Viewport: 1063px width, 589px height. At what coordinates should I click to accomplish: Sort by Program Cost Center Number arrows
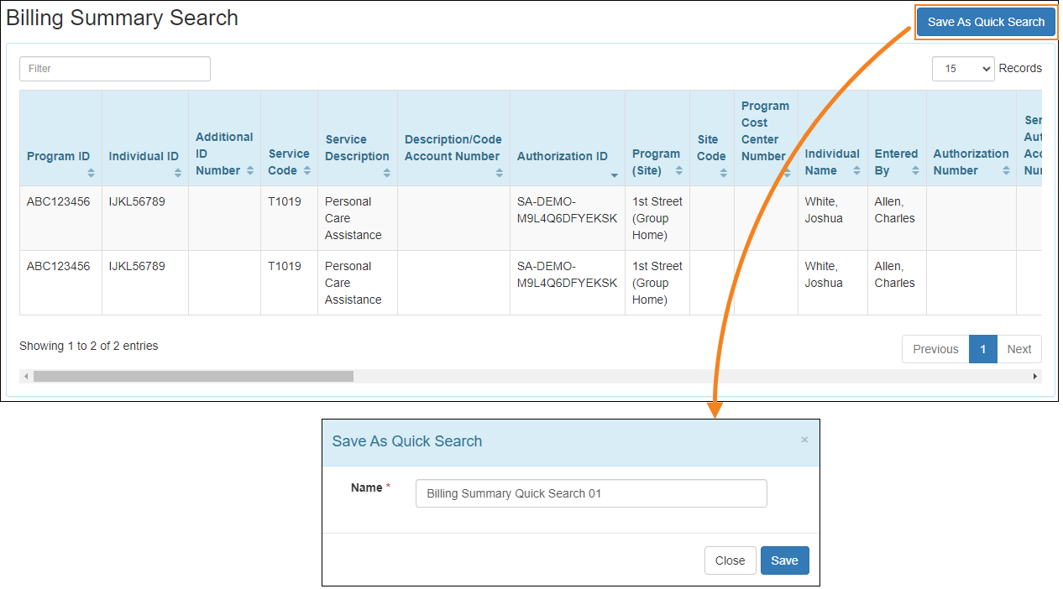coord(788,172)
